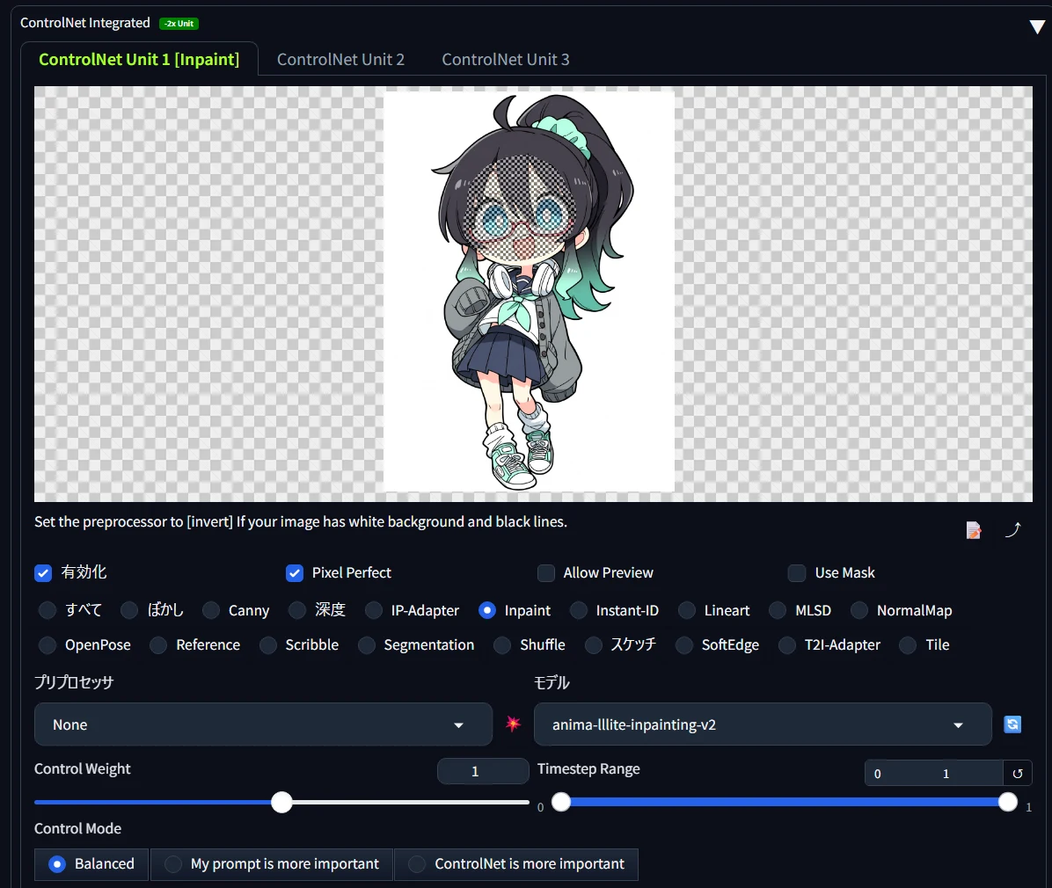The image size is (1052, 888).
Task: Select the NormalMap control type
Action: click(x=859, y=610)
